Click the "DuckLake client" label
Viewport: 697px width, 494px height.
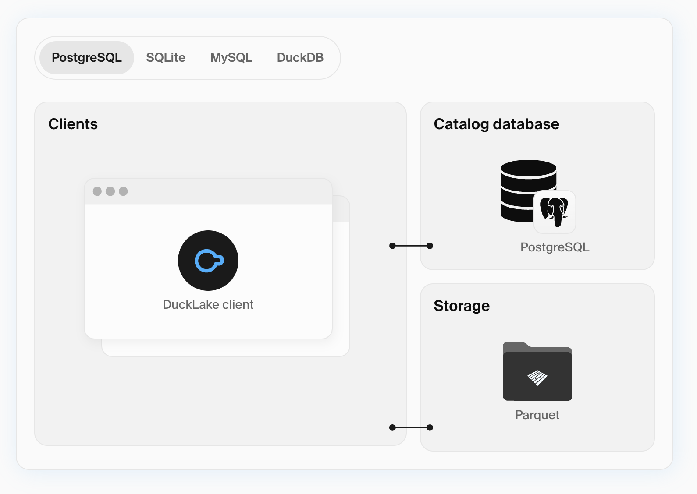click(x=208, y=305)
